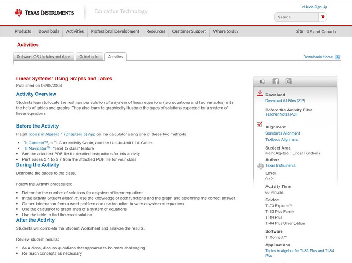Click the Downloads Home house icon
The height and width of the screenshot is (263, 352).
click(x=337, y=57)
